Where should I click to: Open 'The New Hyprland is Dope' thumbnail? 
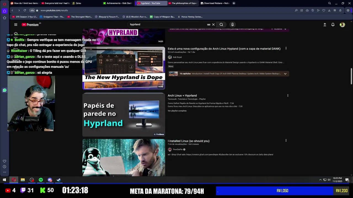coord(124,68)
